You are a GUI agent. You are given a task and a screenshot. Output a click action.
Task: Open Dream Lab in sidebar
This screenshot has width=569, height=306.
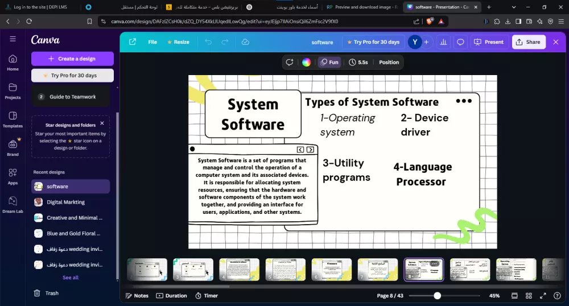(x=13, y=205)
